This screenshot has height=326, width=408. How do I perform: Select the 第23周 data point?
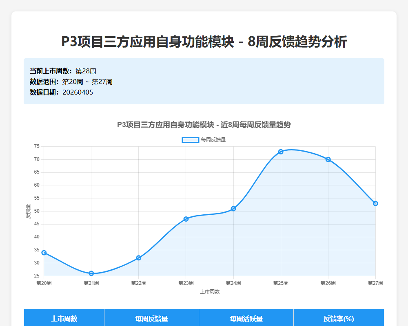tap(186, 219)
